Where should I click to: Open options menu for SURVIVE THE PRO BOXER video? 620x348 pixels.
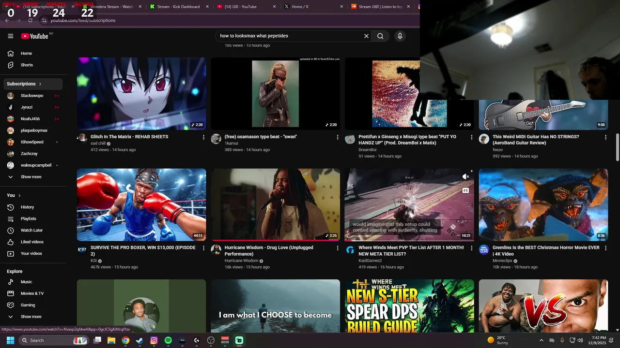click(203, 248)
